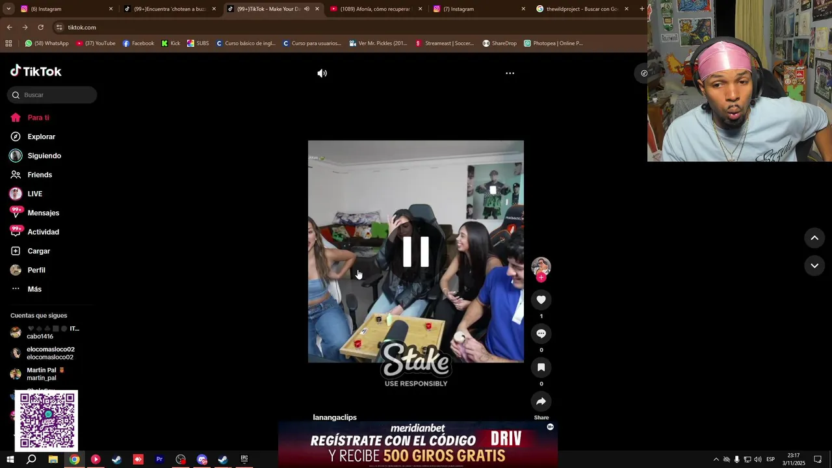832x468 pixels.
Task: Open followed account cabo1416
Action: 44,332
